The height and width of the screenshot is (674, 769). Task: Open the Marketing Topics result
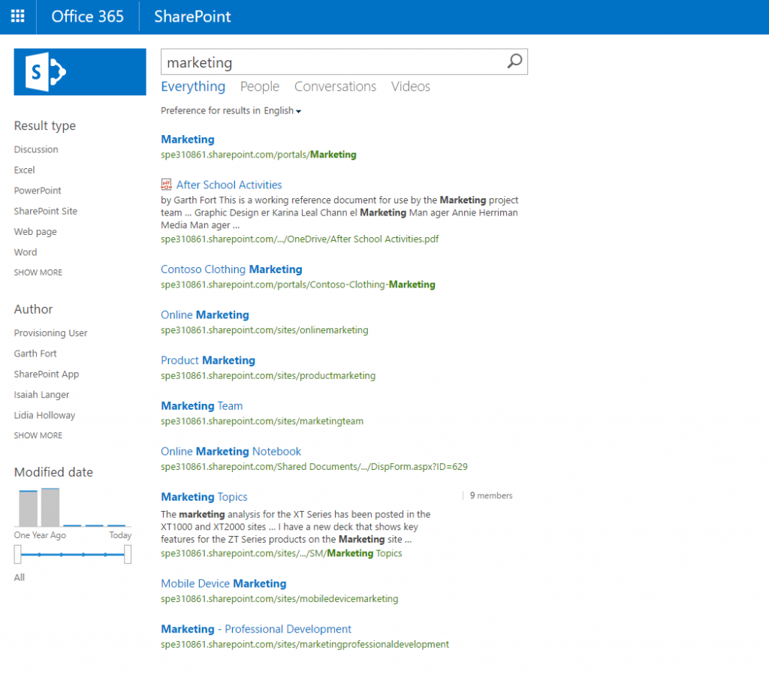[x=204, y=497]
